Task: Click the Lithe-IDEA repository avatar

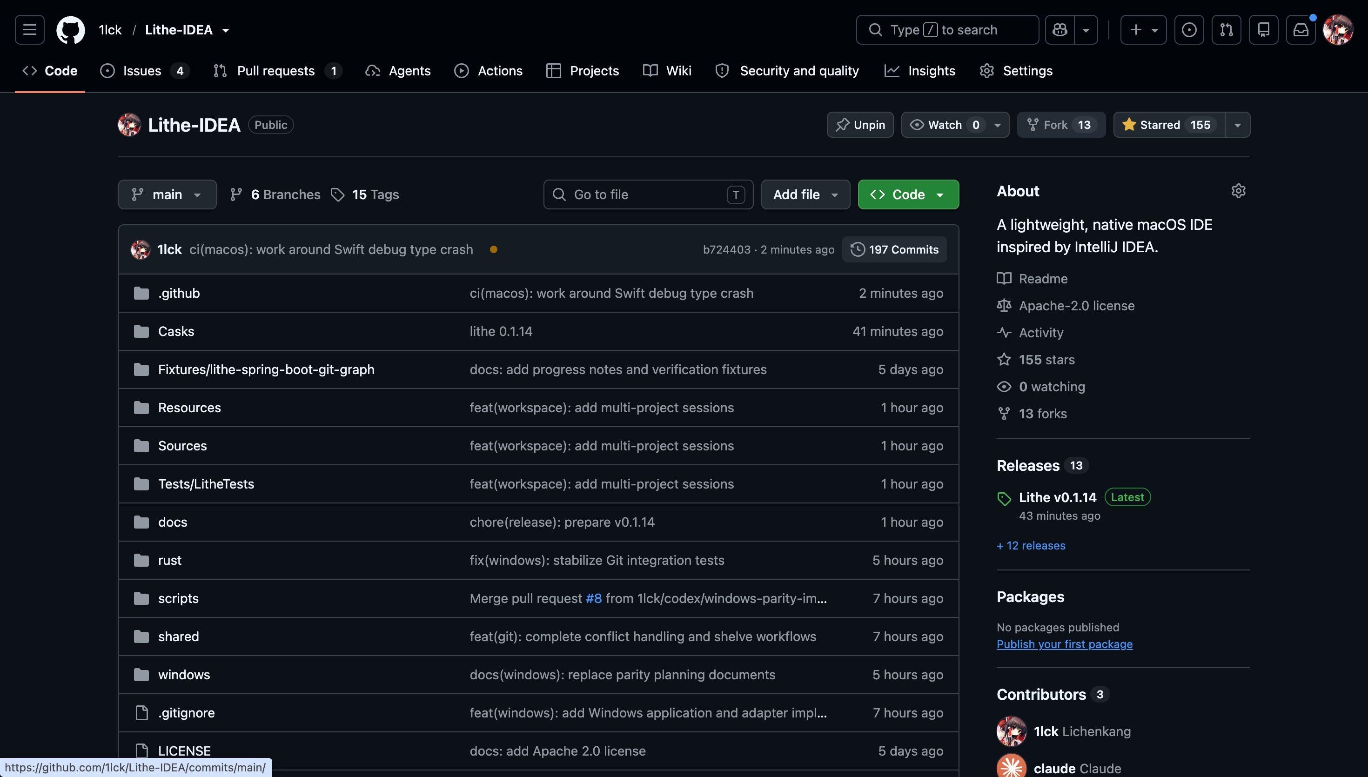Action: coord(129,125)
